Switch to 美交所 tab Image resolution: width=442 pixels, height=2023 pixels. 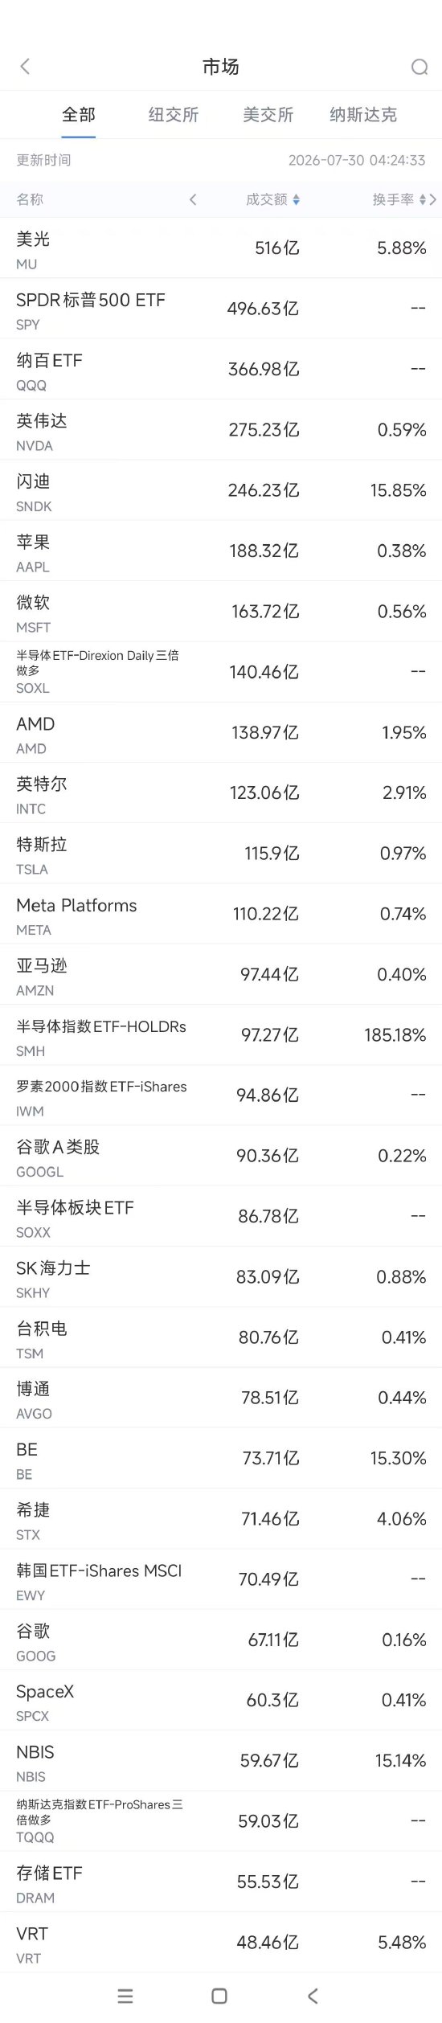pyautogui.click(x=268, y=115)
